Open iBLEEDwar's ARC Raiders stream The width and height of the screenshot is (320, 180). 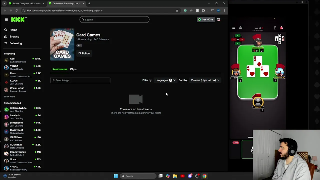(22, 139)
